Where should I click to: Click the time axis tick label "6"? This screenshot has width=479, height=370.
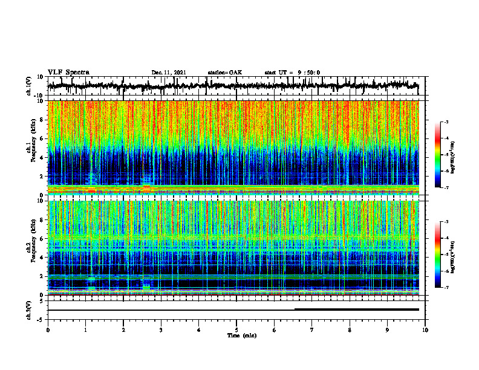tap(275, 330)
